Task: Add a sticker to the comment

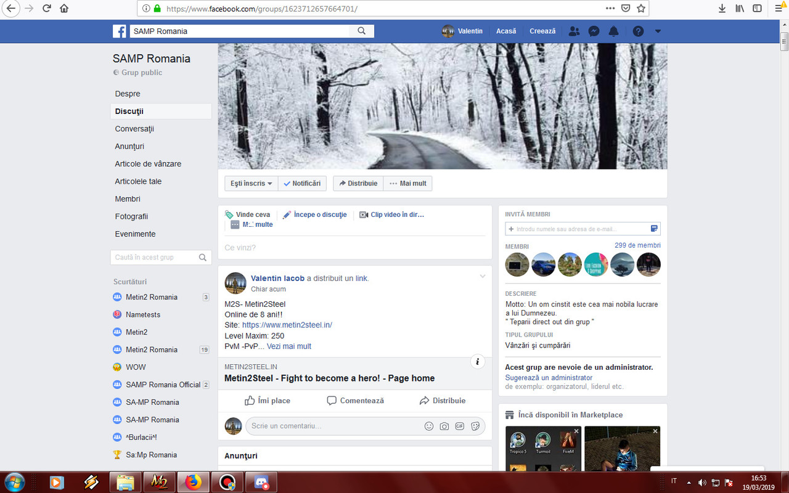Action: [475, 426]
